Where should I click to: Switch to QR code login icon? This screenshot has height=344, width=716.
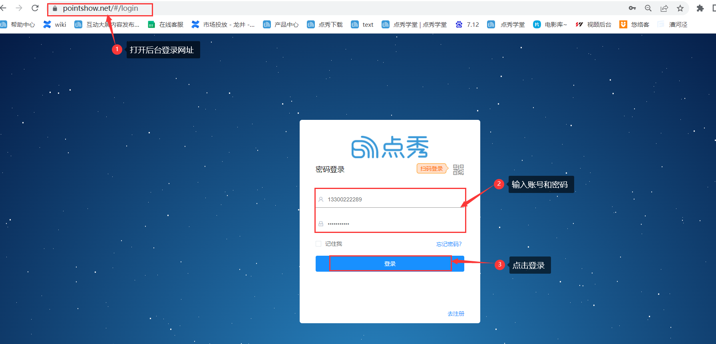click(x=458, y=170)
